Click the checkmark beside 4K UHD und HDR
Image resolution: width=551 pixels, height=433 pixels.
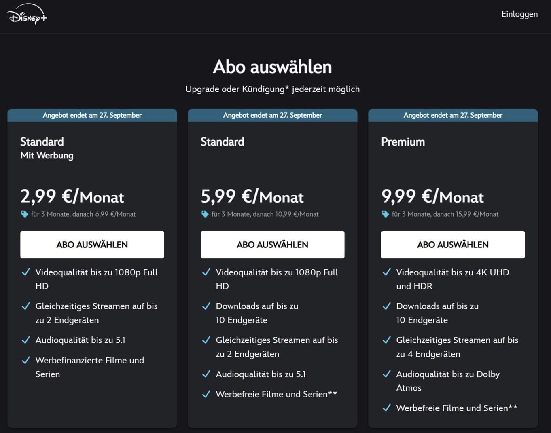pyautogui.click(x=387, y=272)
